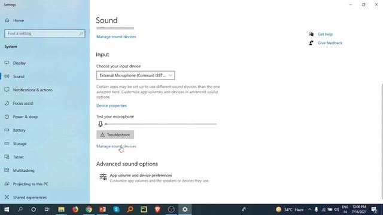Click the Multitasking icon in sidebar
This screenshot has width=383, height=215.
[x=7, y=170]
